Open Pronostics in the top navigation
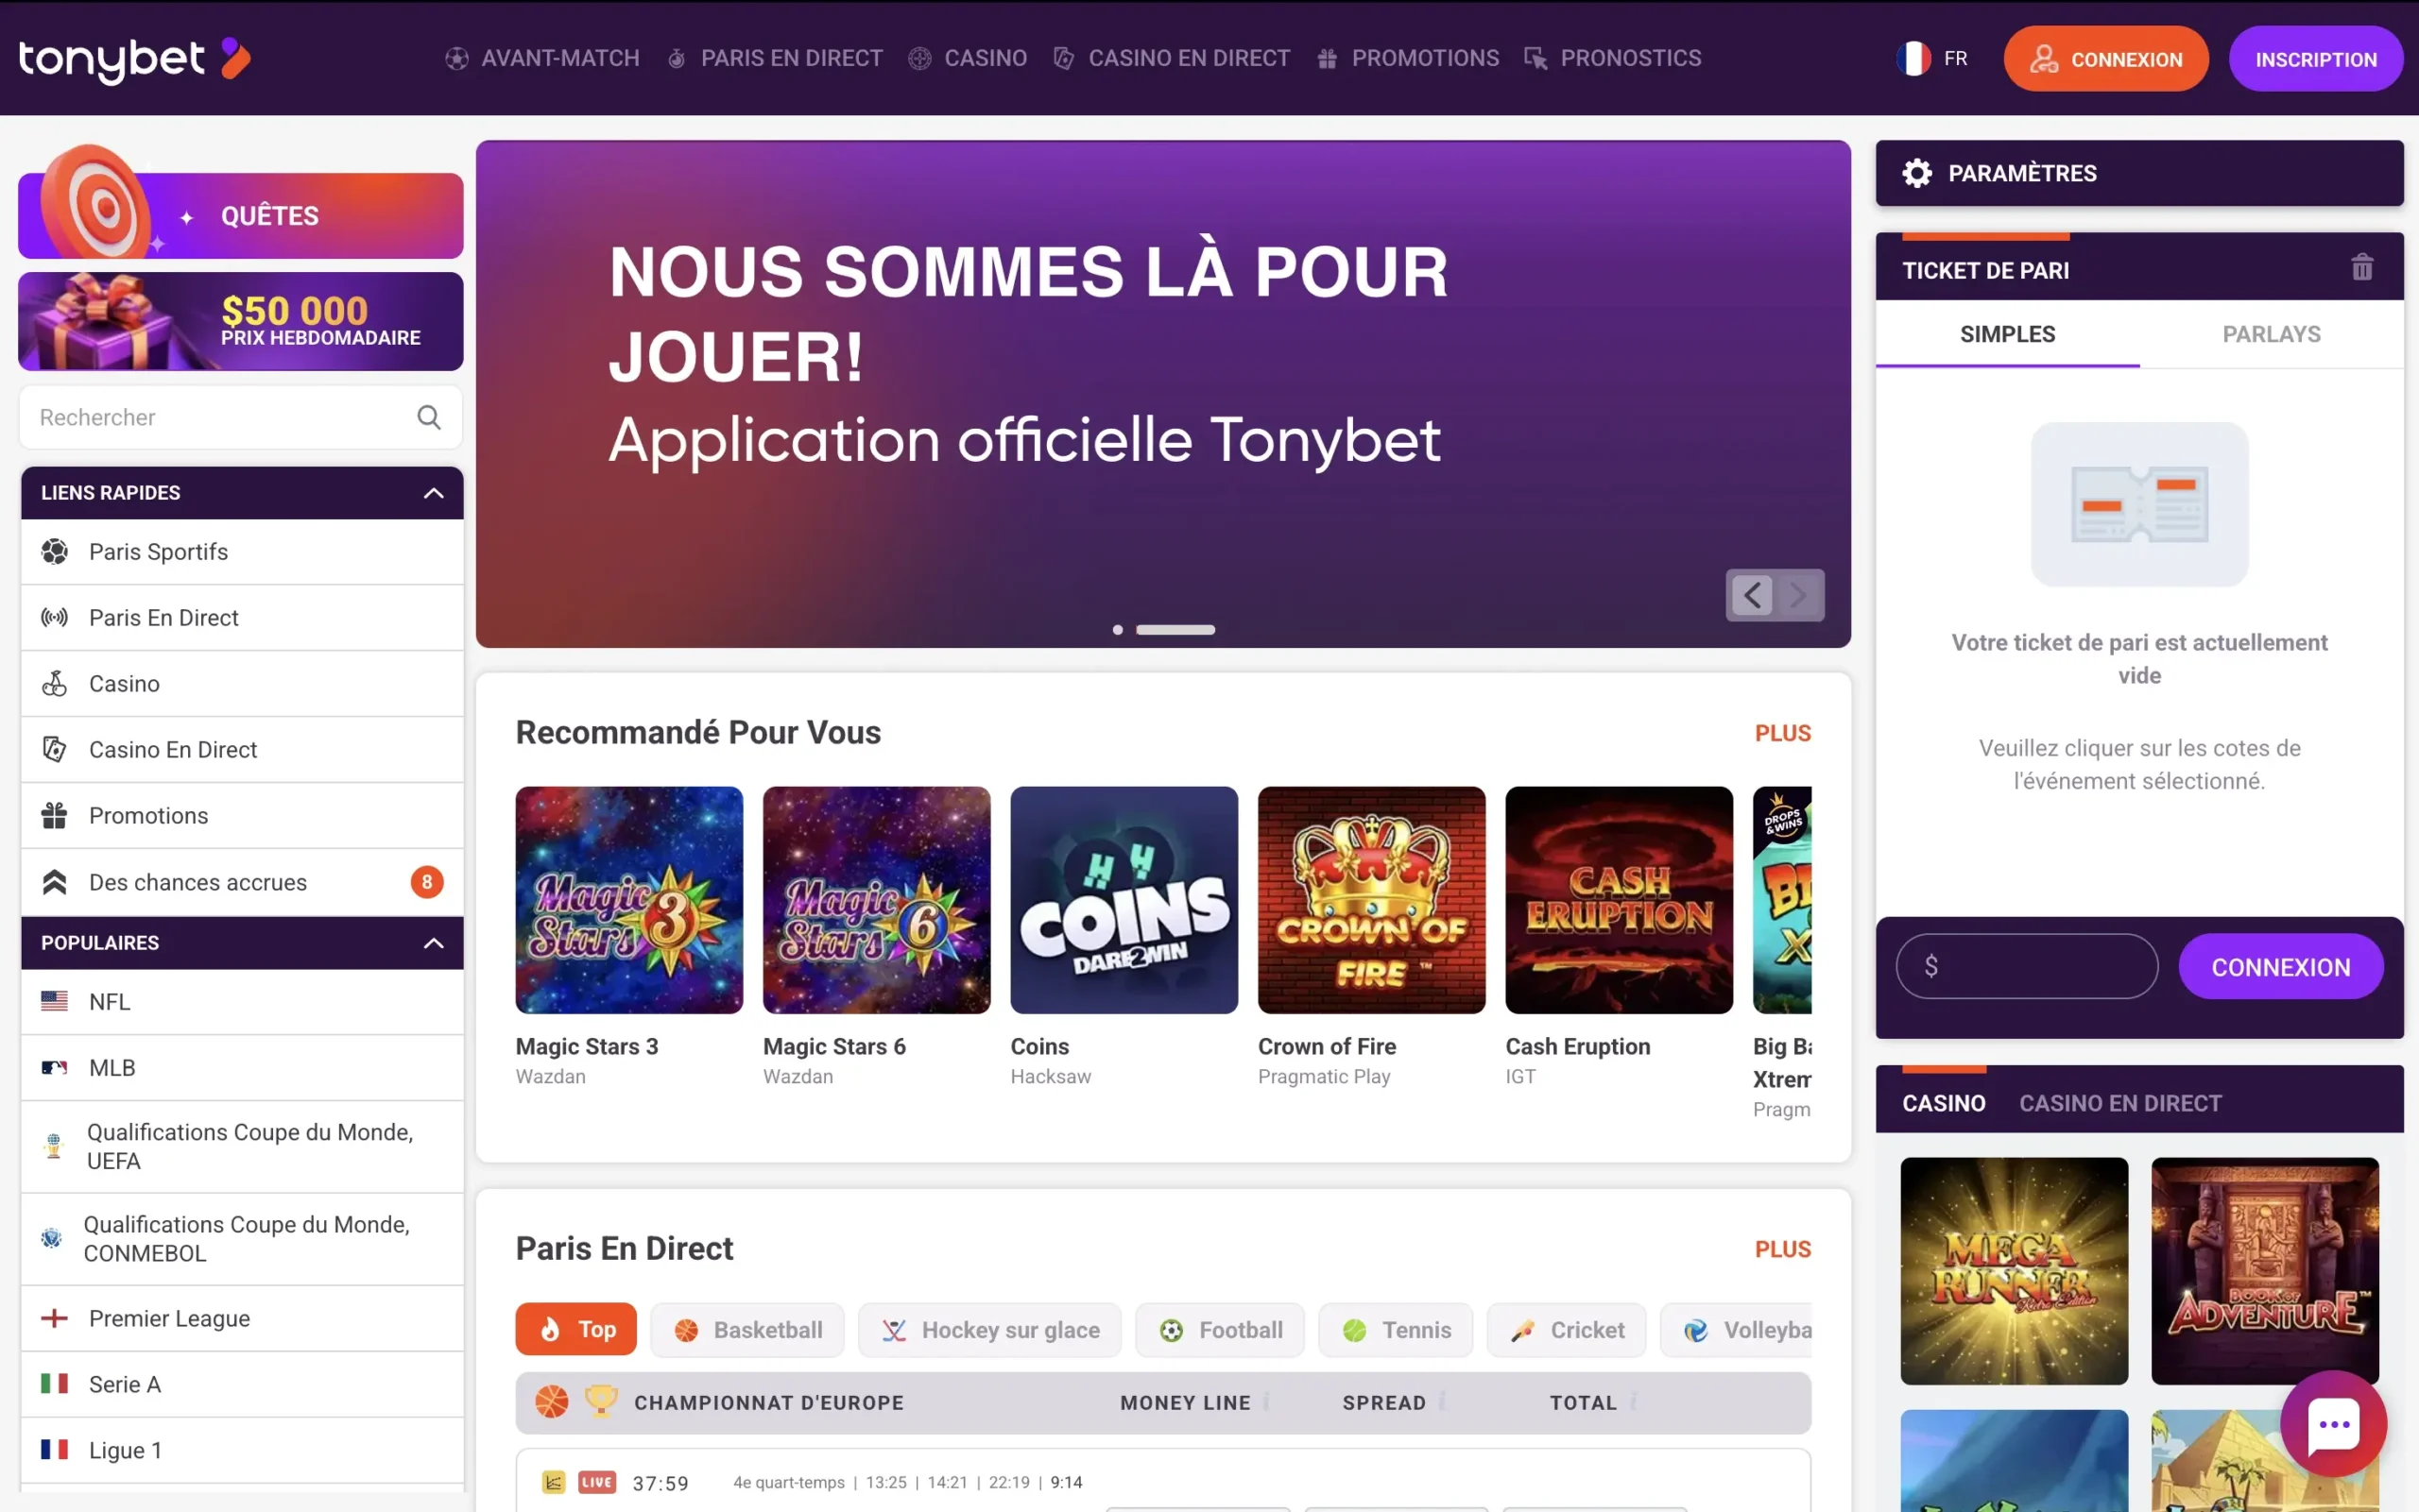The image size is (2419, 1512). coord(1612,58)
